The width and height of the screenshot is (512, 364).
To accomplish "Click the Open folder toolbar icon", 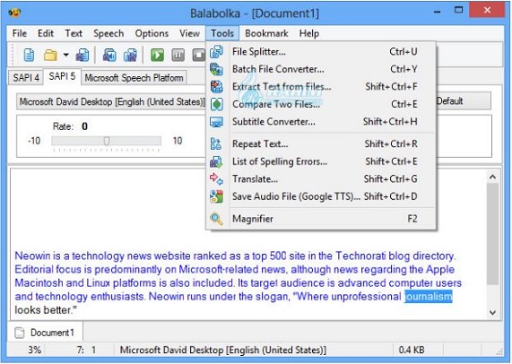I will (x=50, y=55).
